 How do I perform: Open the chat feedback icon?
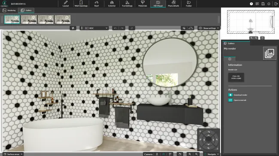pos(257,4)
